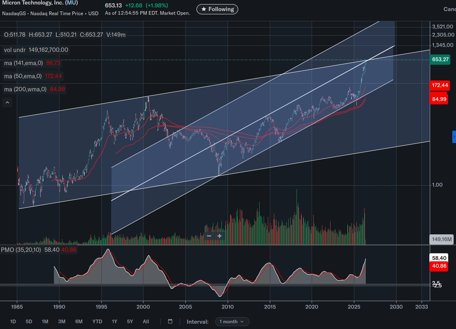Zoom in the chart with the plus icon
This screenshot has height=329, width=456.
pyautogui.click(x=219, y=236)
